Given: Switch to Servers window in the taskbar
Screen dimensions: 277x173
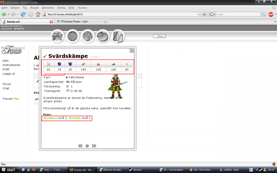Looking at the screenshot, I should click(x=142, y=170).
